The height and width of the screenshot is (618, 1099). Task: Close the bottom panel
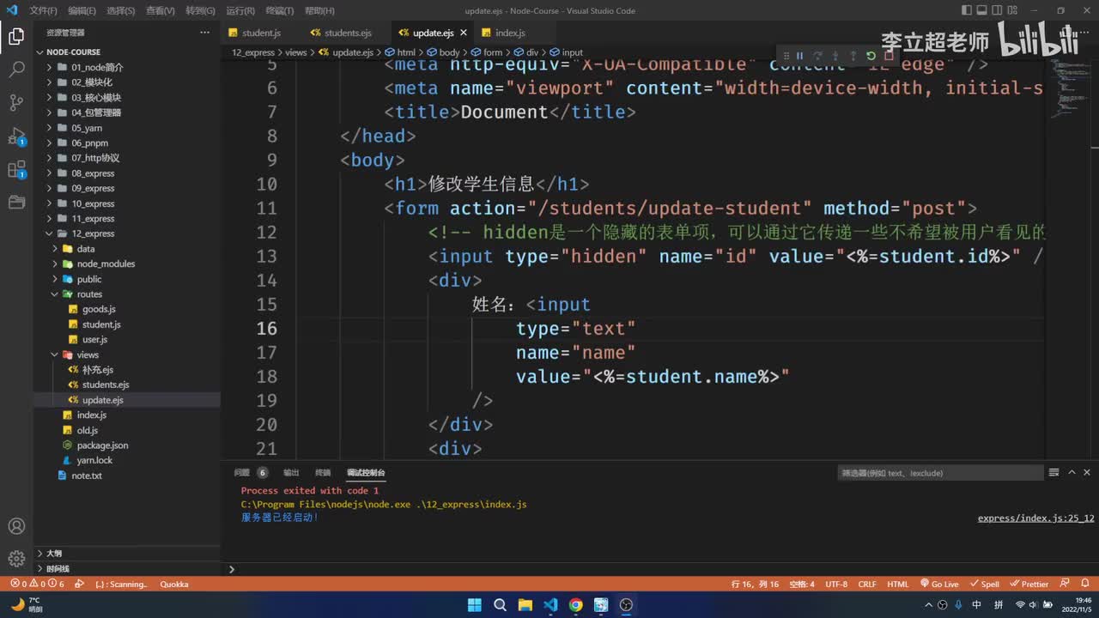(1086, 472)
